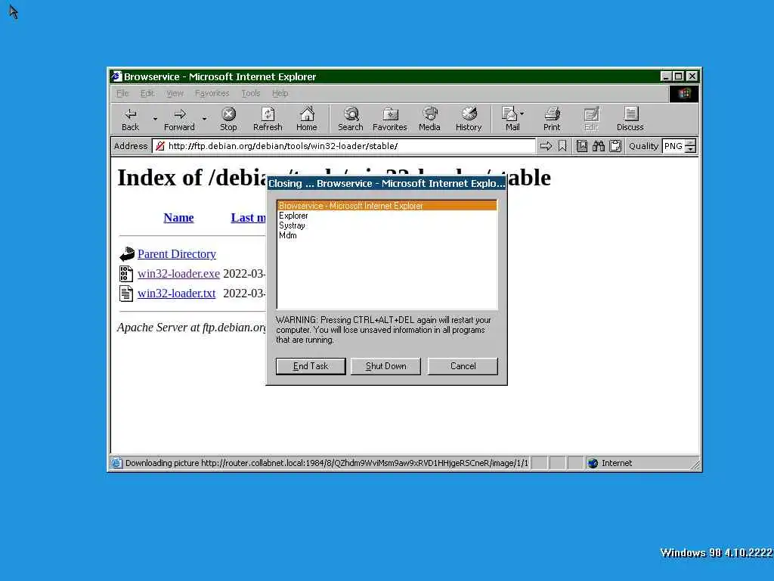The image size is (774, 581).
Task: Open the Mail button dropdown arrow
Action: click(x=522, y=113)
